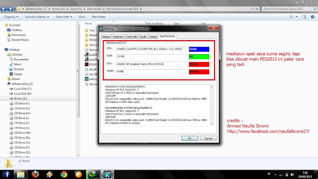Open Explorer help question-mark icon

pyautogui.click(x=313, y=17)
